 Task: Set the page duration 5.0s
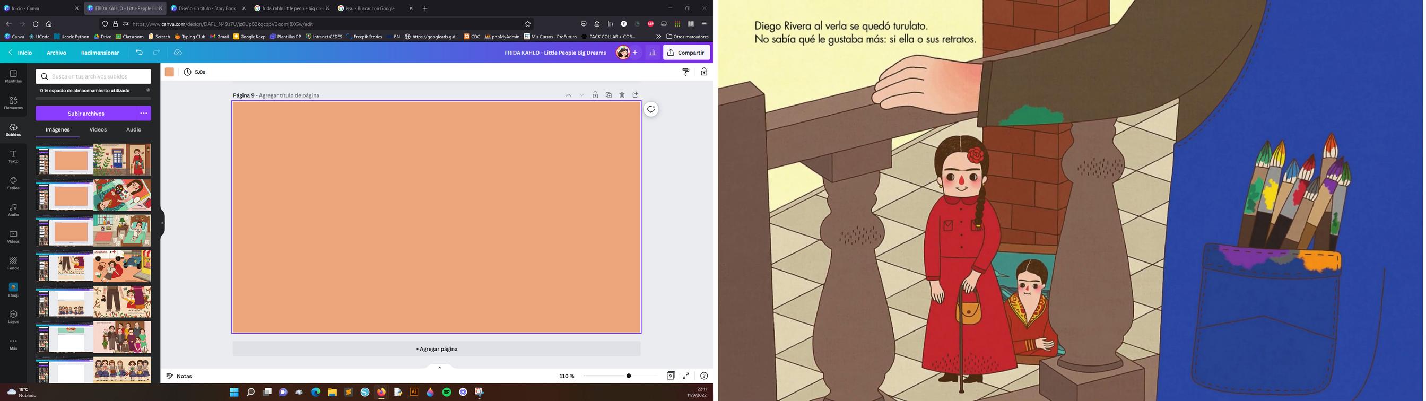tap(195, 72)
